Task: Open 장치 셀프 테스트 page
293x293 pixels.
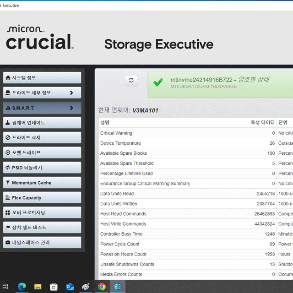Action: [x=42, y=228]
